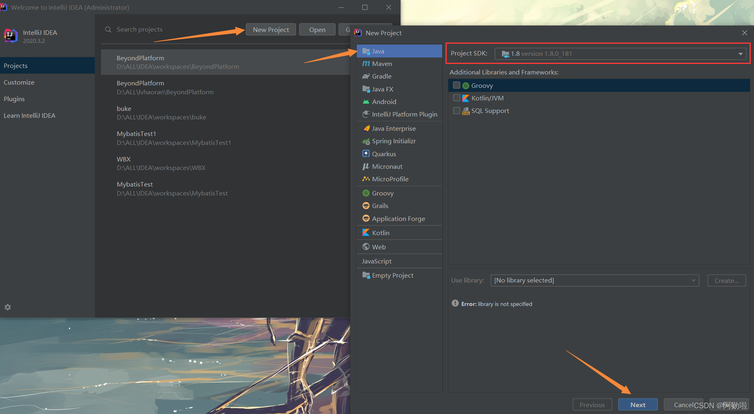Select JavaScript project category
Viewport: 754px width, 414px height.
point(399,261)
